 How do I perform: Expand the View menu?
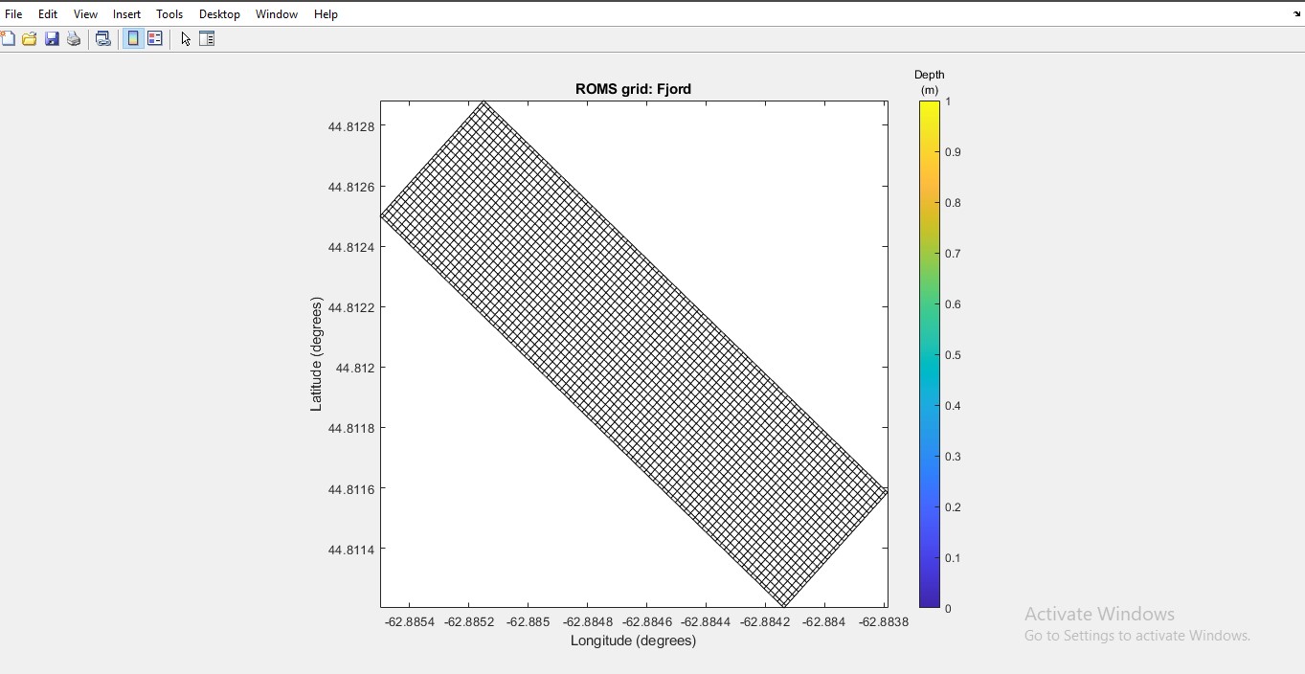point(85,14)
